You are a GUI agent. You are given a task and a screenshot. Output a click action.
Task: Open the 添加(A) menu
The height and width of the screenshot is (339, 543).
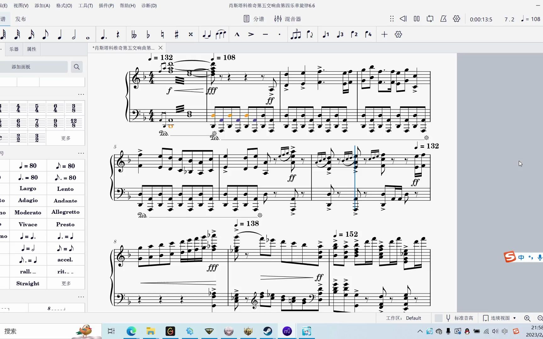pos(42,6)
